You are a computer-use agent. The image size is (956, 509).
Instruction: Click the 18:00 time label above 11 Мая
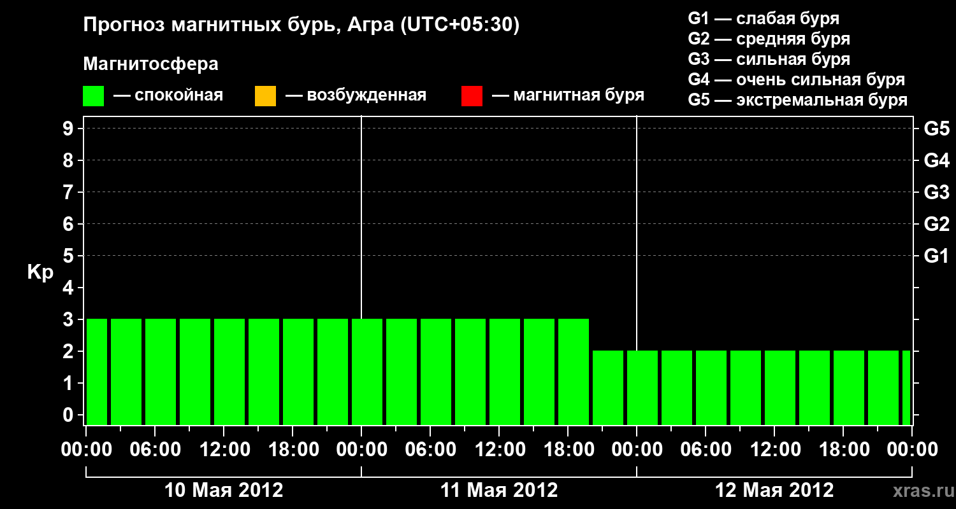tap(568, 449)
